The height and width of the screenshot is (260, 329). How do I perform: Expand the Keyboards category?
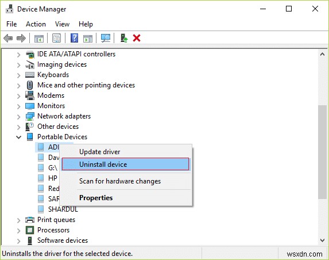[x=19, y=75]
